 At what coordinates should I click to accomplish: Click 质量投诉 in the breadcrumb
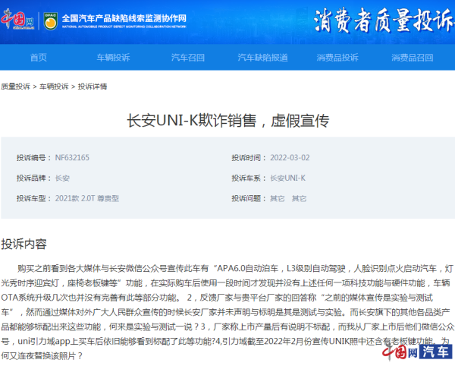[15, 87]
